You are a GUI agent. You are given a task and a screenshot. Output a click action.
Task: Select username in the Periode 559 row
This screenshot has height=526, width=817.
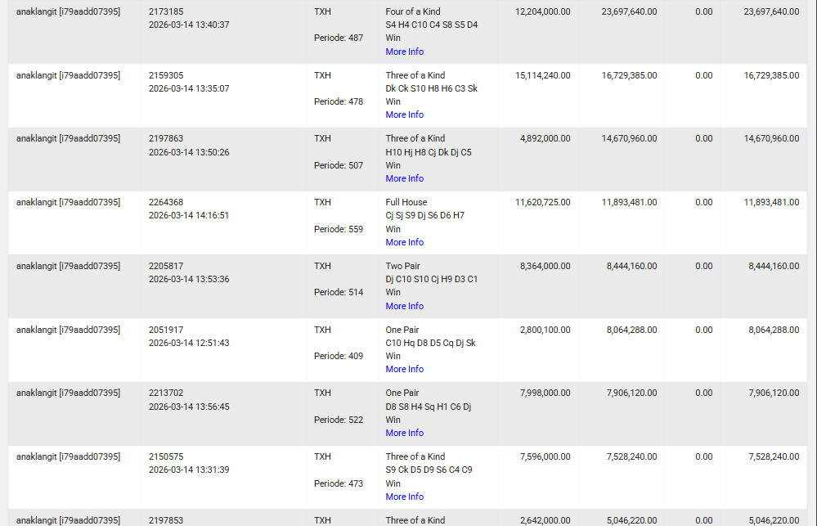pyautogui.click(x=68, y=202)
